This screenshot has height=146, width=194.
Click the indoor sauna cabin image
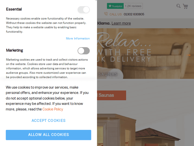(x=116, y=130)
